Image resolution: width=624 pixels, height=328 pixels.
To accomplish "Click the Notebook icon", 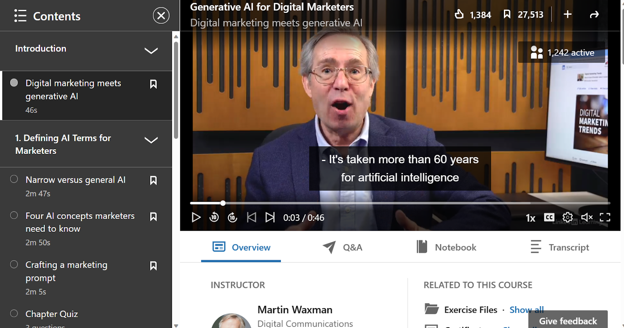I will click(422, 247).
